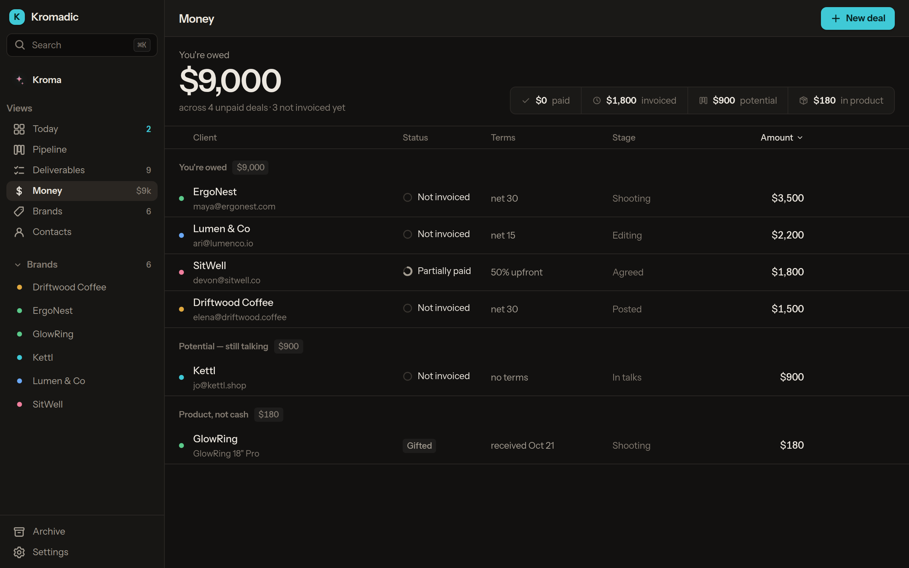Click the plus icon in New deal

click(836, 18)
